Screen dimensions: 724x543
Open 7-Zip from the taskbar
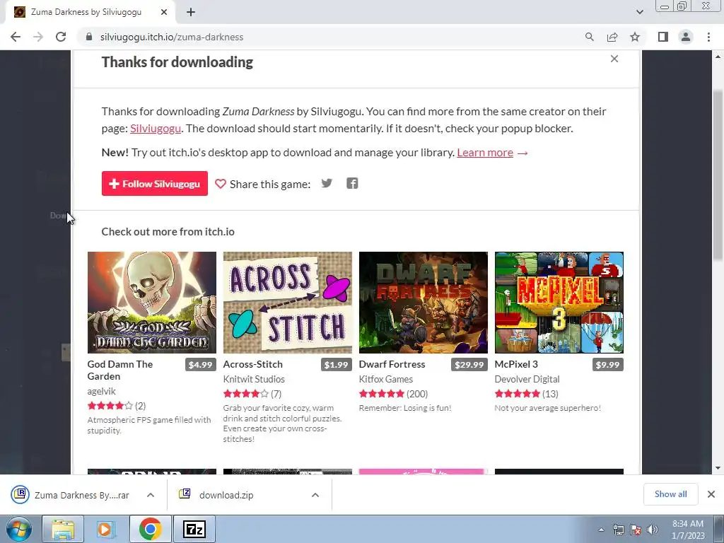tap(194, 529)
